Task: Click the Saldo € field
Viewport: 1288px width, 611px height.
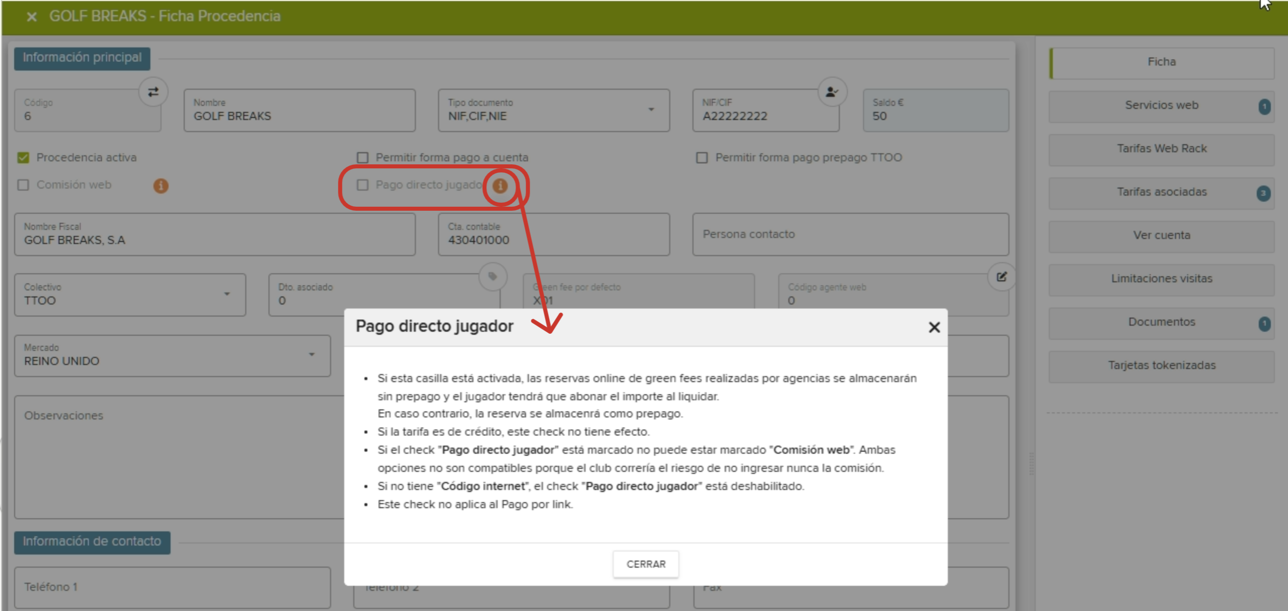Action: pos(935,110)
